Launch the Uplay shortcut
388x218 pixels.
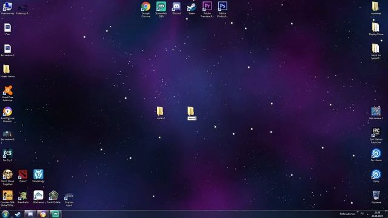[376, 176]
